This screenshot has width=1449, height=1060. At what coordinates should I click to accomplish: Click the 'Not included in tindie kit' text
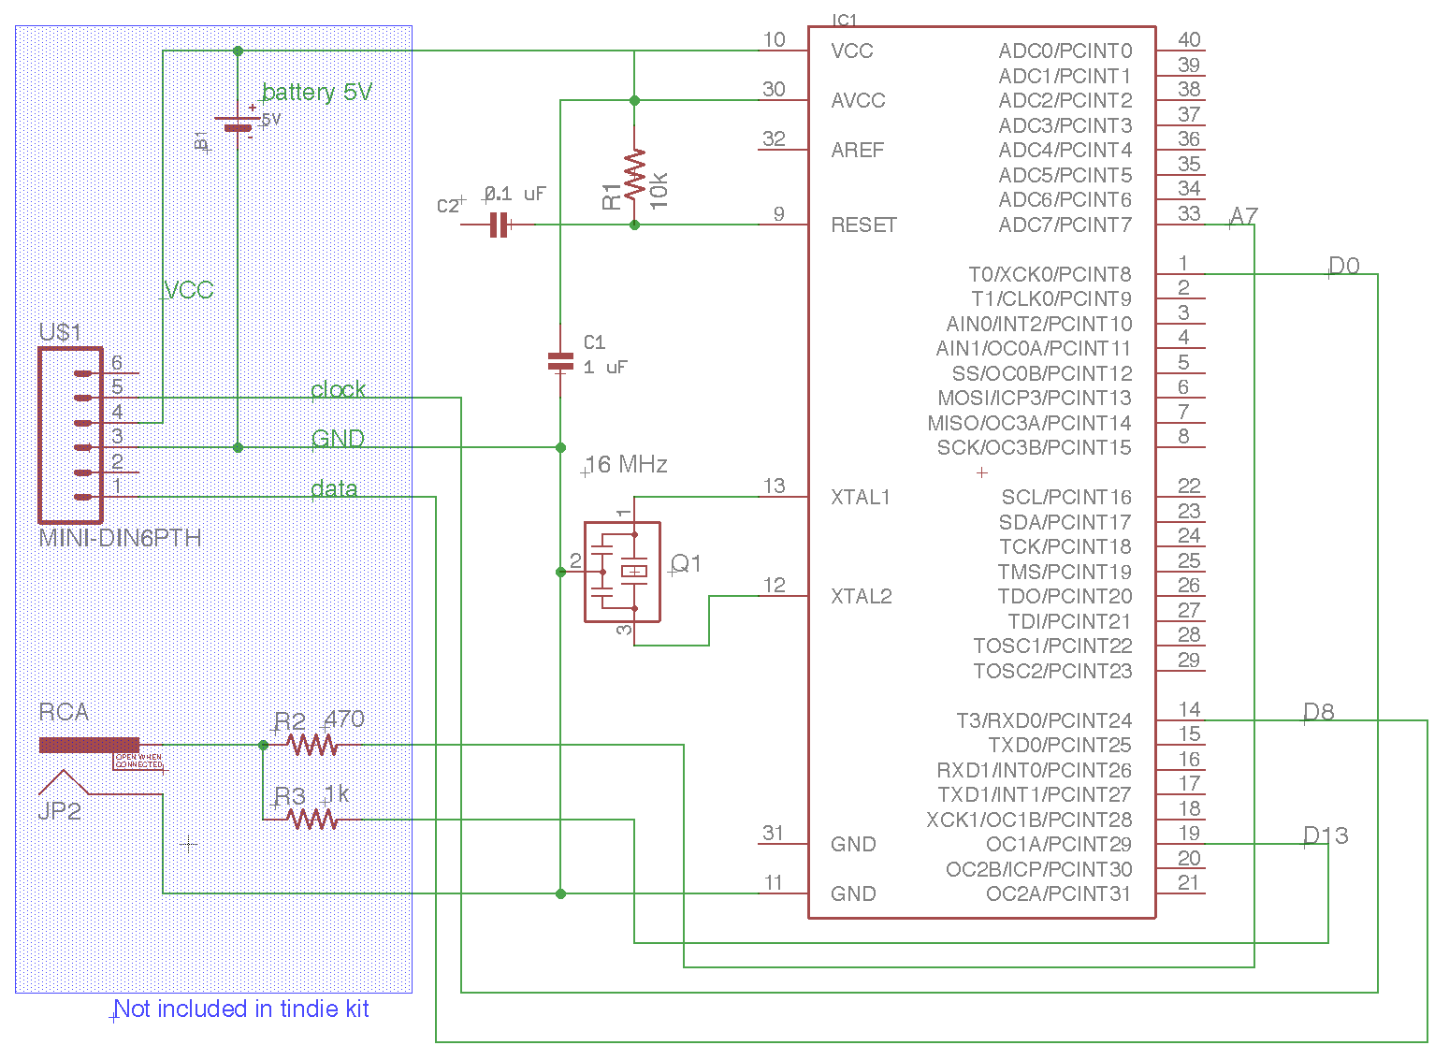[241, 1009]
